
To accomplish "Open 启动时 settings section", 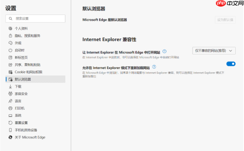I will click(x=35, y=50).
